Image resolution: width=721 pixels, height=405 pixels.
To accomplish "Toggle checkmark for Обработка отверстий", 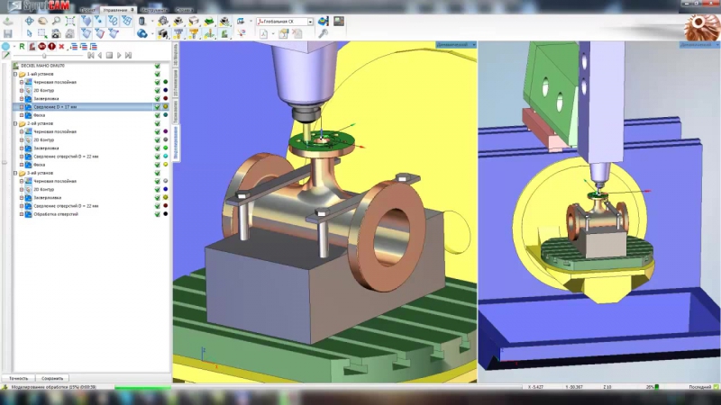I will tap(157, 214).
